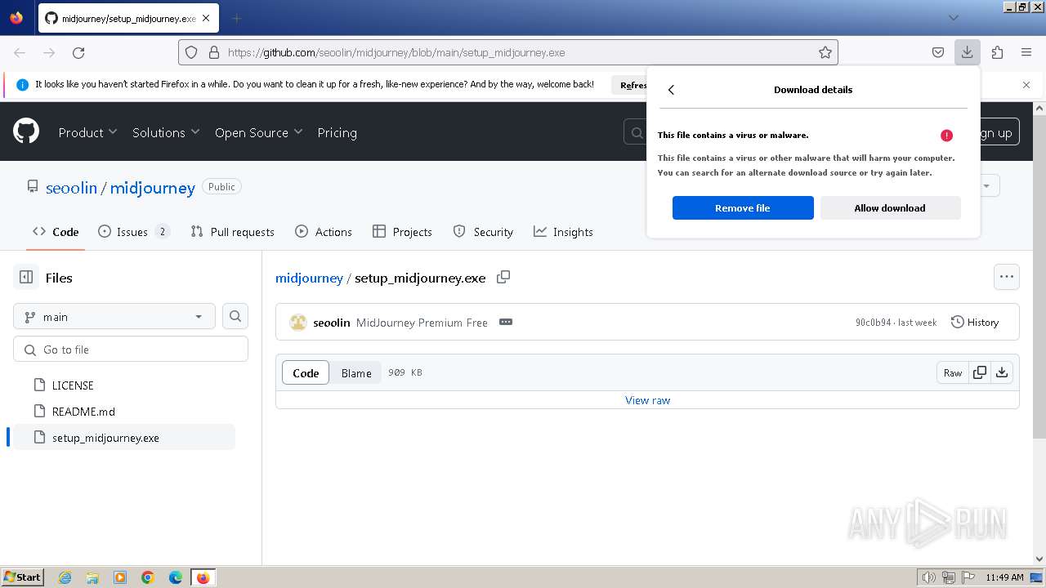Open midjourney repository name link
Screen dimensions: 1046x588
coord(153,188)
